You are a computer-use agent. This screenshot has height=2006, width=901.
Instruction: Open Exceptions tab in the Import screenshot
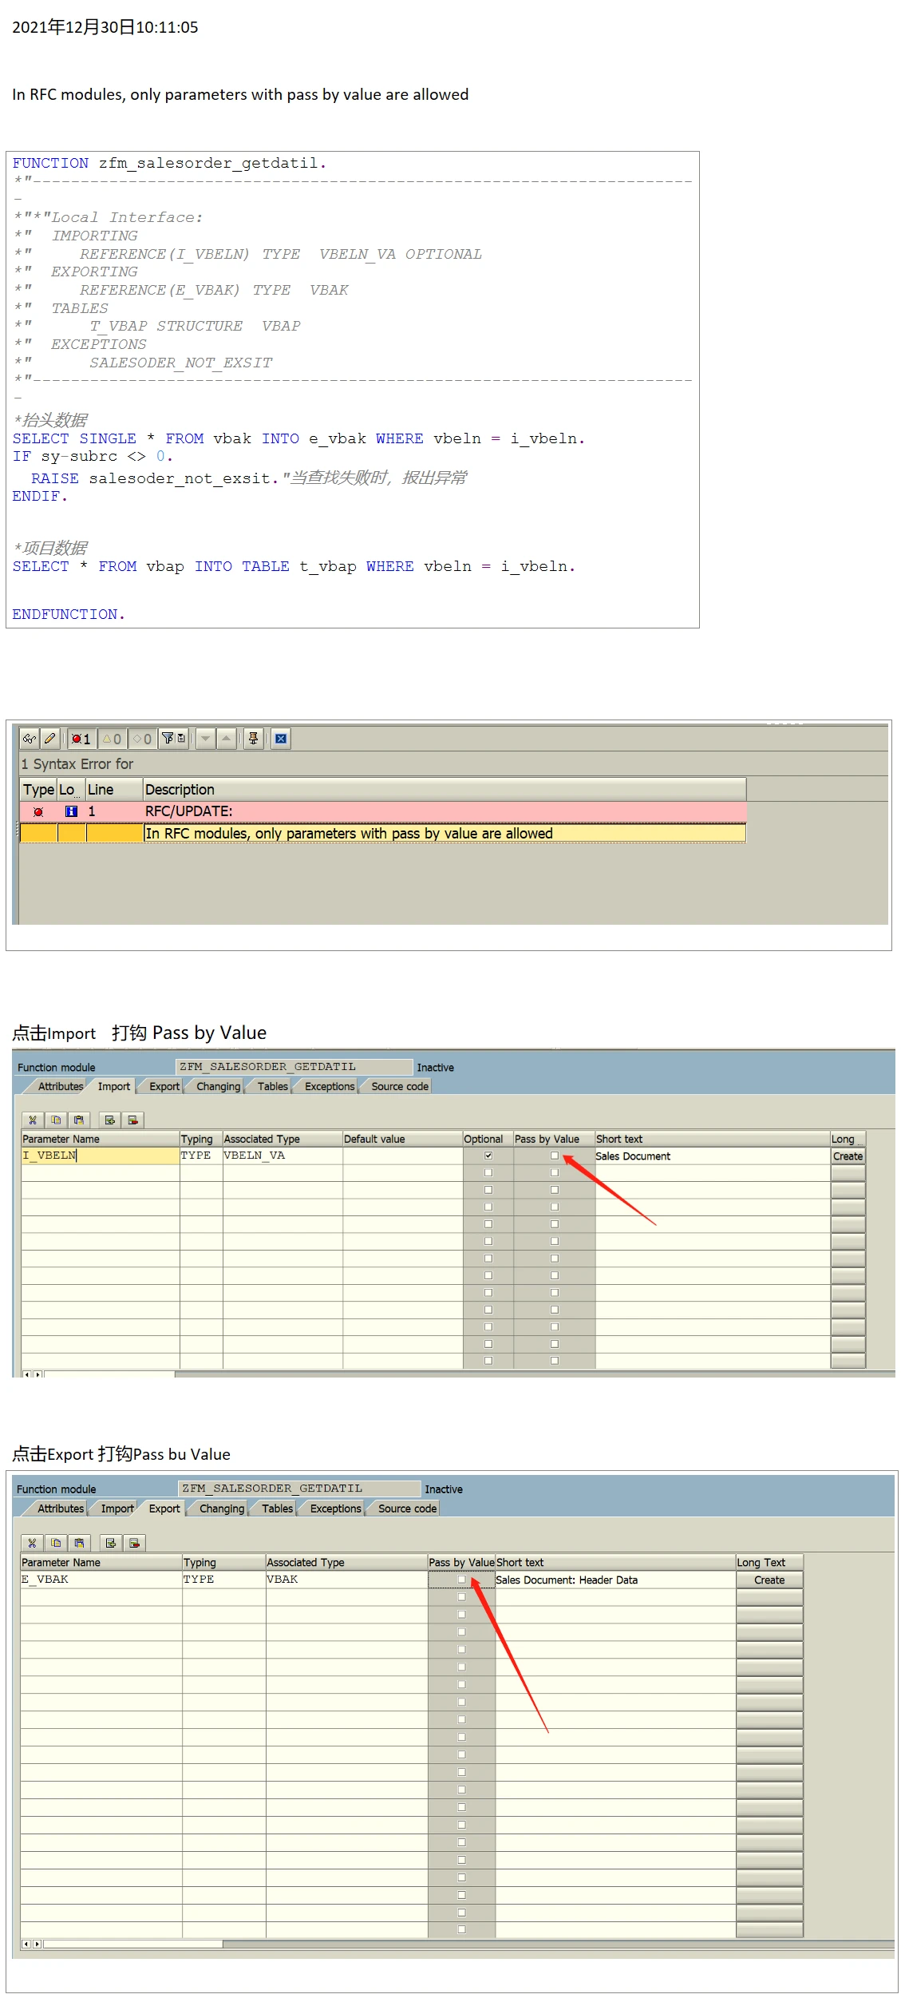pos(329,1086)
